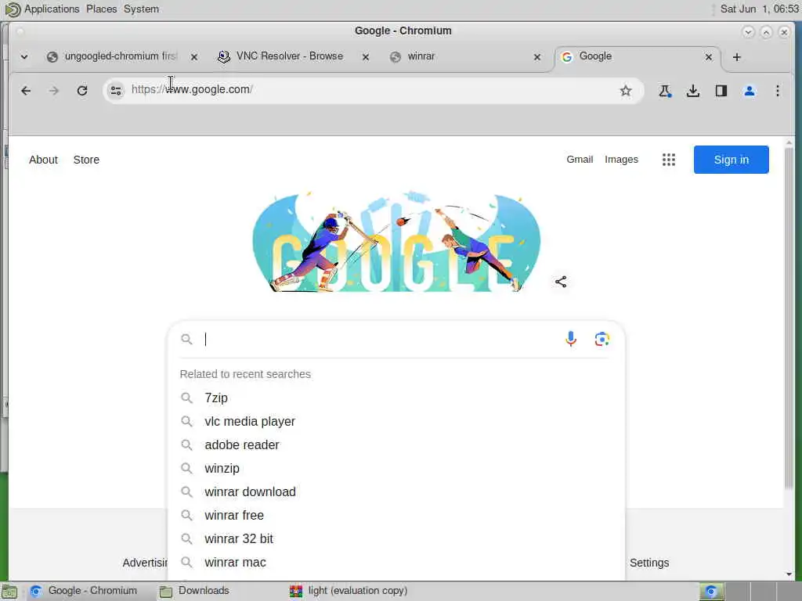This screenshot has height=601, width=802.
Task: Open the Places menu
Action: pos(101,9)
